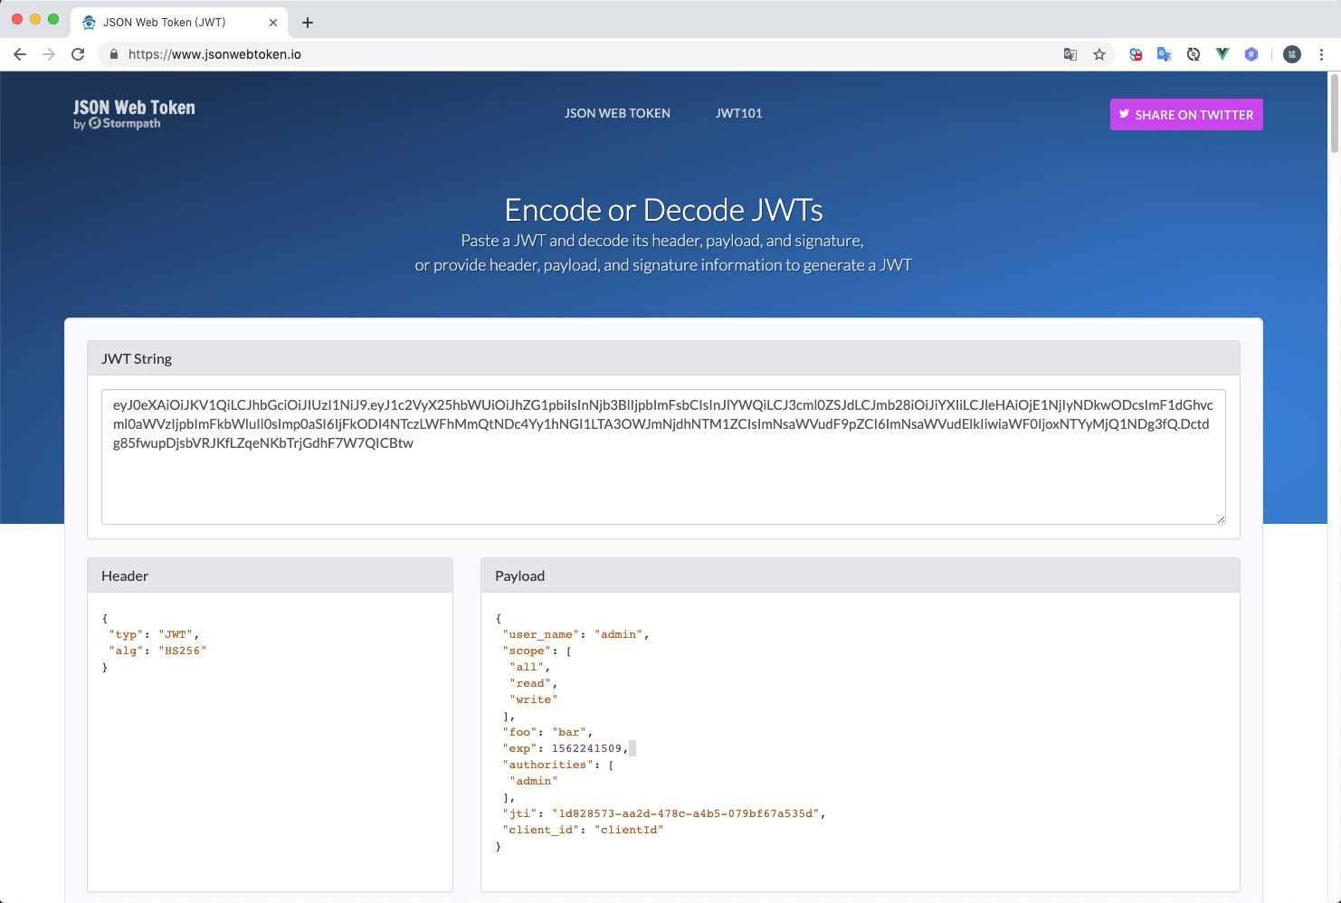Image resolution: width=1341 pixels, height=903 pixels.
Task: Bookmark this page with the star
Action: point(1099,54)
